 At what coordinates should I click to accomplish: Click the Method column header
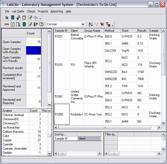click(112, 31)
